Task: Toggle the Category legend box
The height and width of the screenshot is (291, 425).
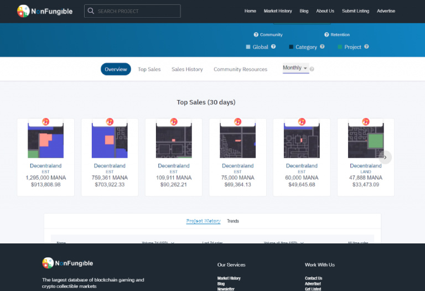Action: 291,47
